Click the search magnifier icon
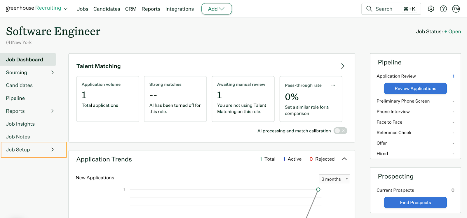467x218 pixels. coord(369,9)
